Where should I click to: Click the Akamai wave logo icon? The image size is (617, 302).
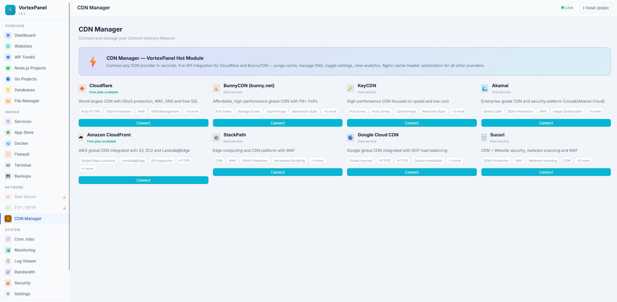pyautogui.click(x=485, y=88)
